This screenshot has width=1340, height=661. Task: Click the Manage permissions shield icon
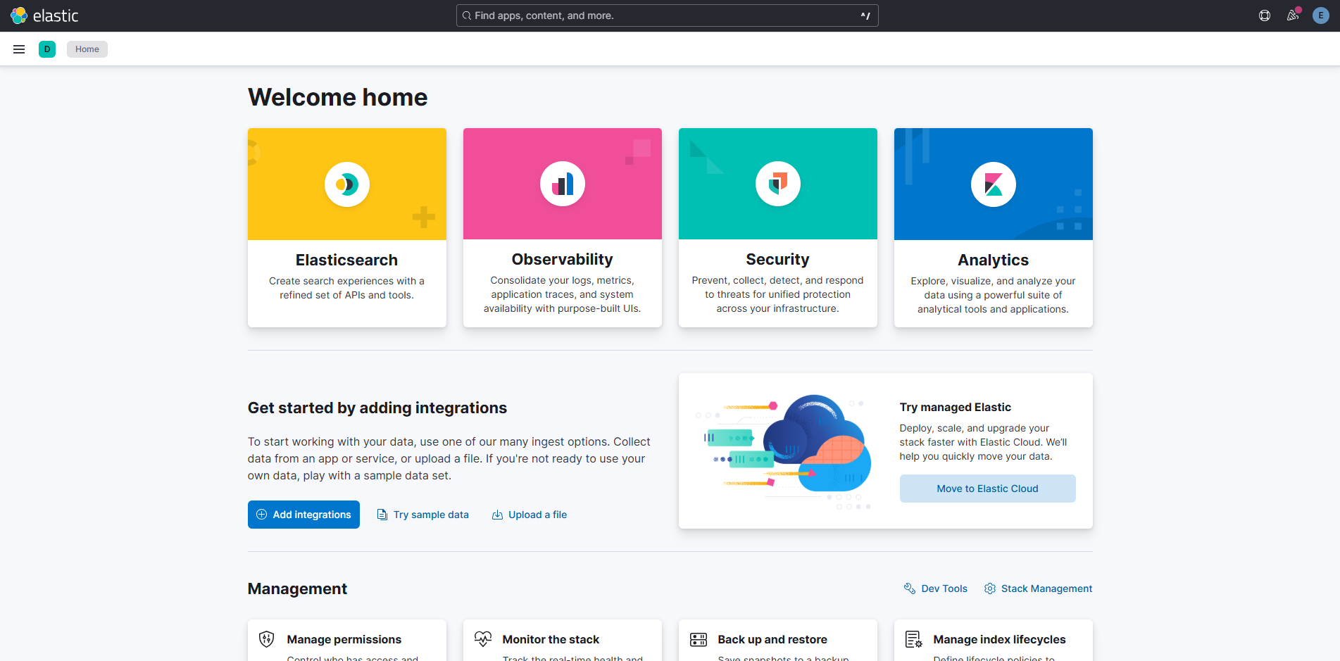267,639
